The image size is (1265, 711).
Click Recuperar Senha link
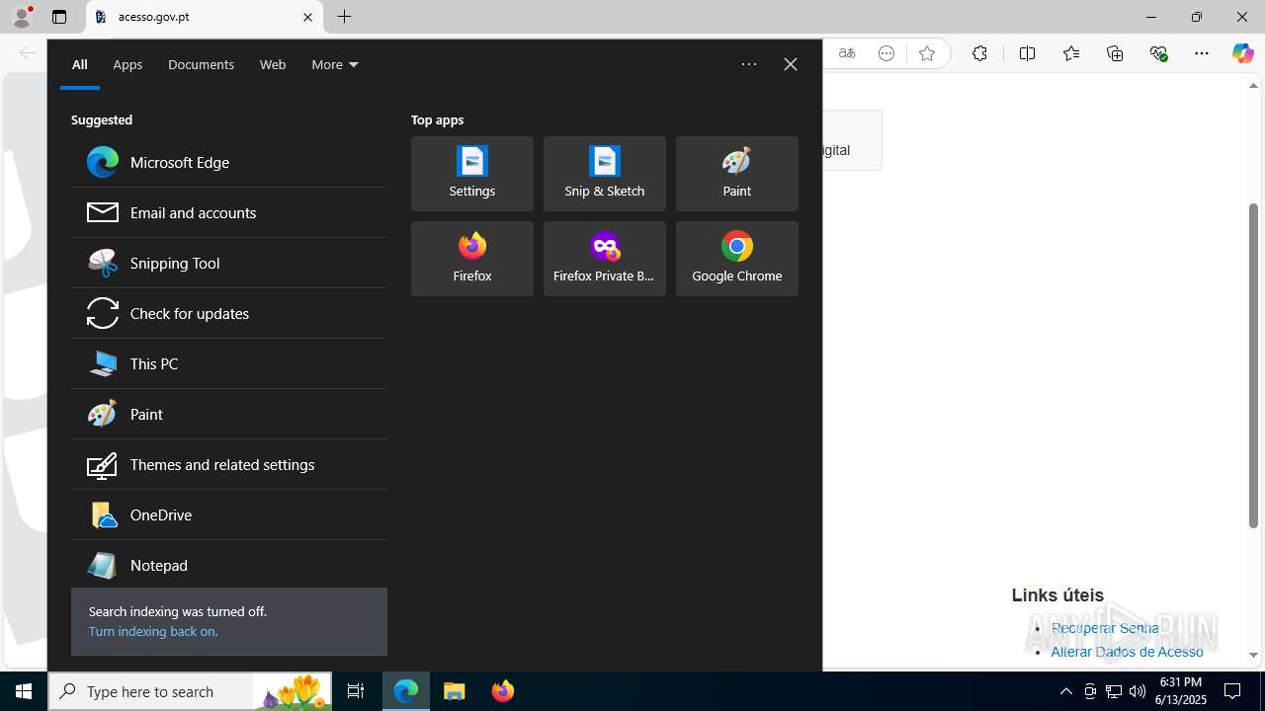1105,628
